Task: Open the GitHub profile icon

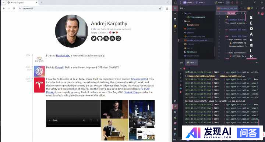Action: point(100,39)
